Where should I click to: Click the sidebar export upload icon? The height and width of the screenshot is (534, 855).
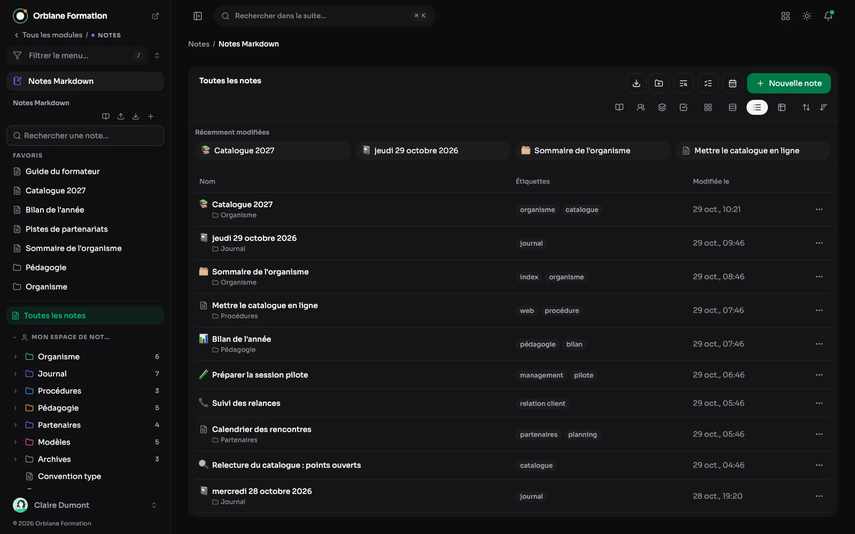[x=121, y=116]
